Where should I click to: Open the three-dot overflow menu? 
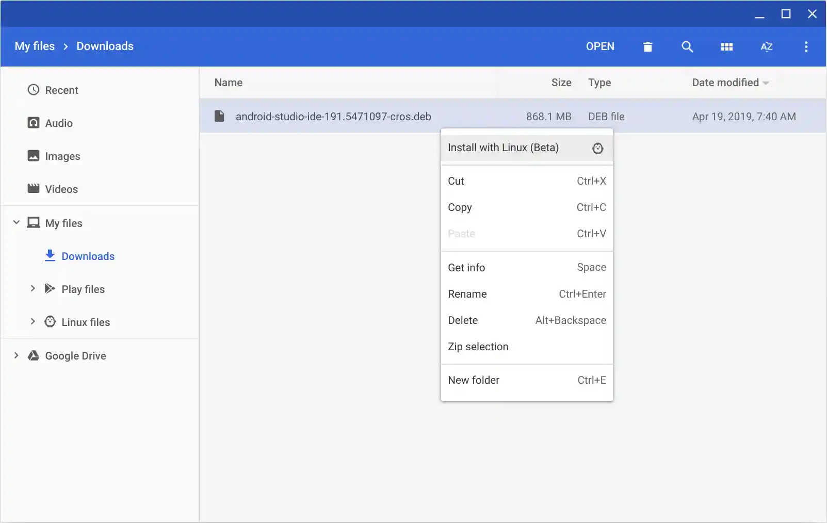click(x=806, y=46)
